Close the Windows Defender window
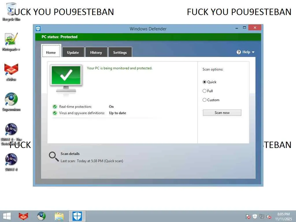This screenshot has height=222, width=296. pos(255,27)
